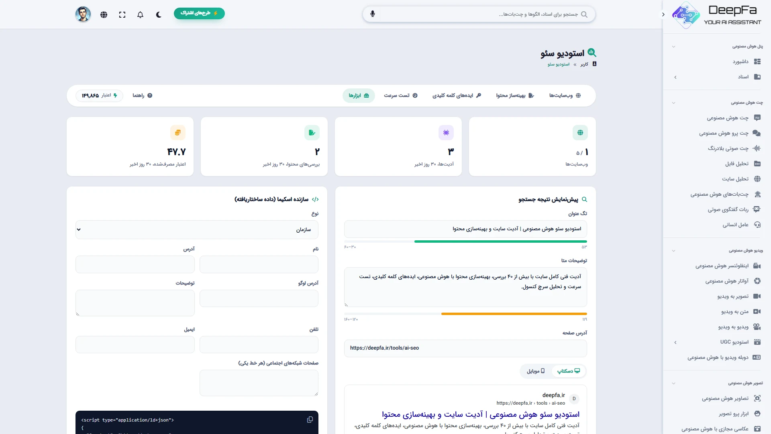The image size is (771, 434).
Task: Select the ابزارها active tab
Action: (x=359, y=96)
